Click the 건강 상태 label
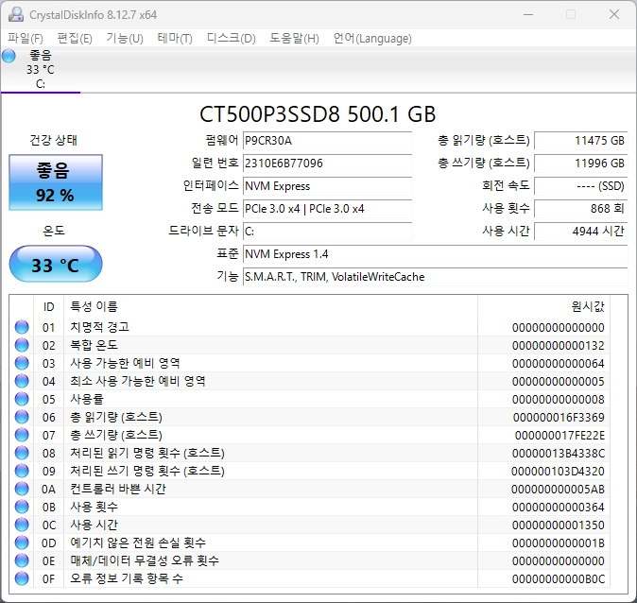Viewport: 637px width, 603px height. 53,141
